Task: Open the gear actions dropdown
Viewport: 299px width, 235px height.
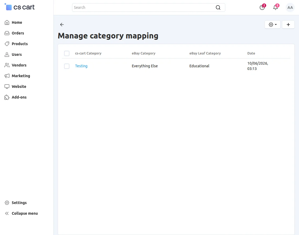Action: [x=273, y=24]
